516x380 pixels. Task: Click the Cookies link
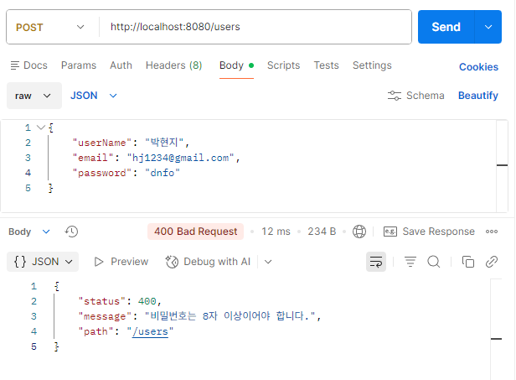coord(478,67)
